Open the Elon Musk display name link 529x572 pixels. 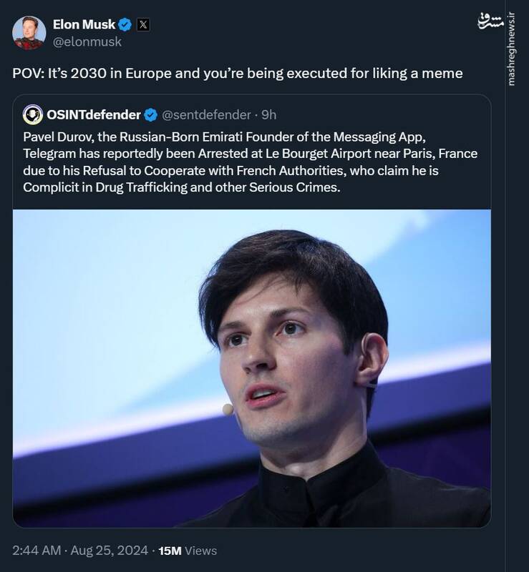(84, 25)
